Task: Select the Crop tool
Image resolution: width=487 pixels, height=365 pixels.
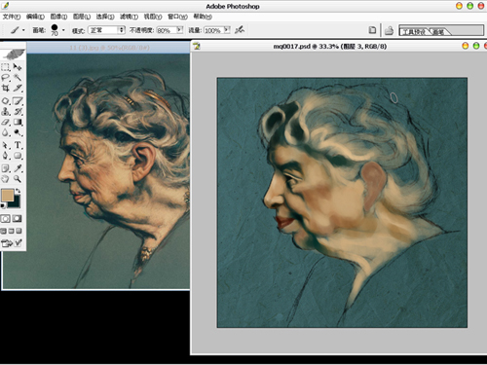Action: point(6,88)
